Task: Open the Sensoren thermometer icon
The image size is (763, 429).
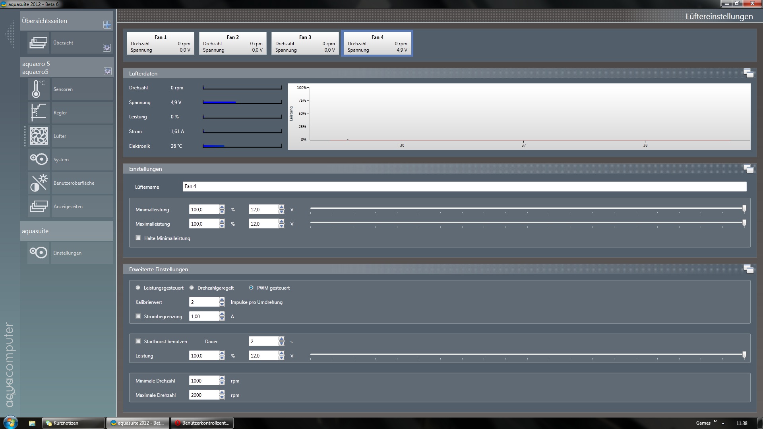Action: pos(39,89)
